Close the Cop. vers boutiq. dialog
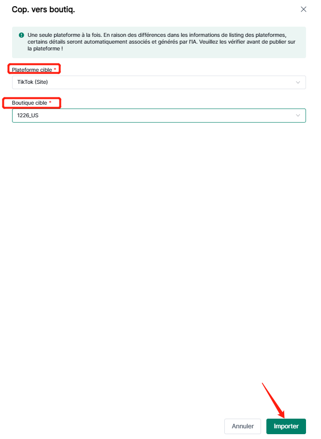This screenshot has width=321, height=439. click(x=304, y=9)
